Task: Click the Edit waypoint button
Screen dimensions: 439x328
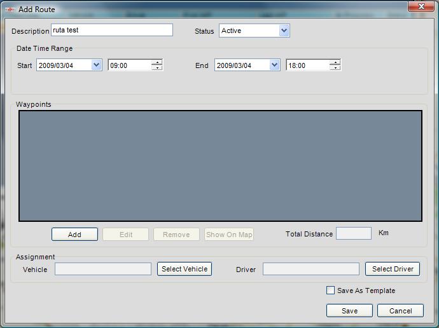Action: [x=126, y=235]
